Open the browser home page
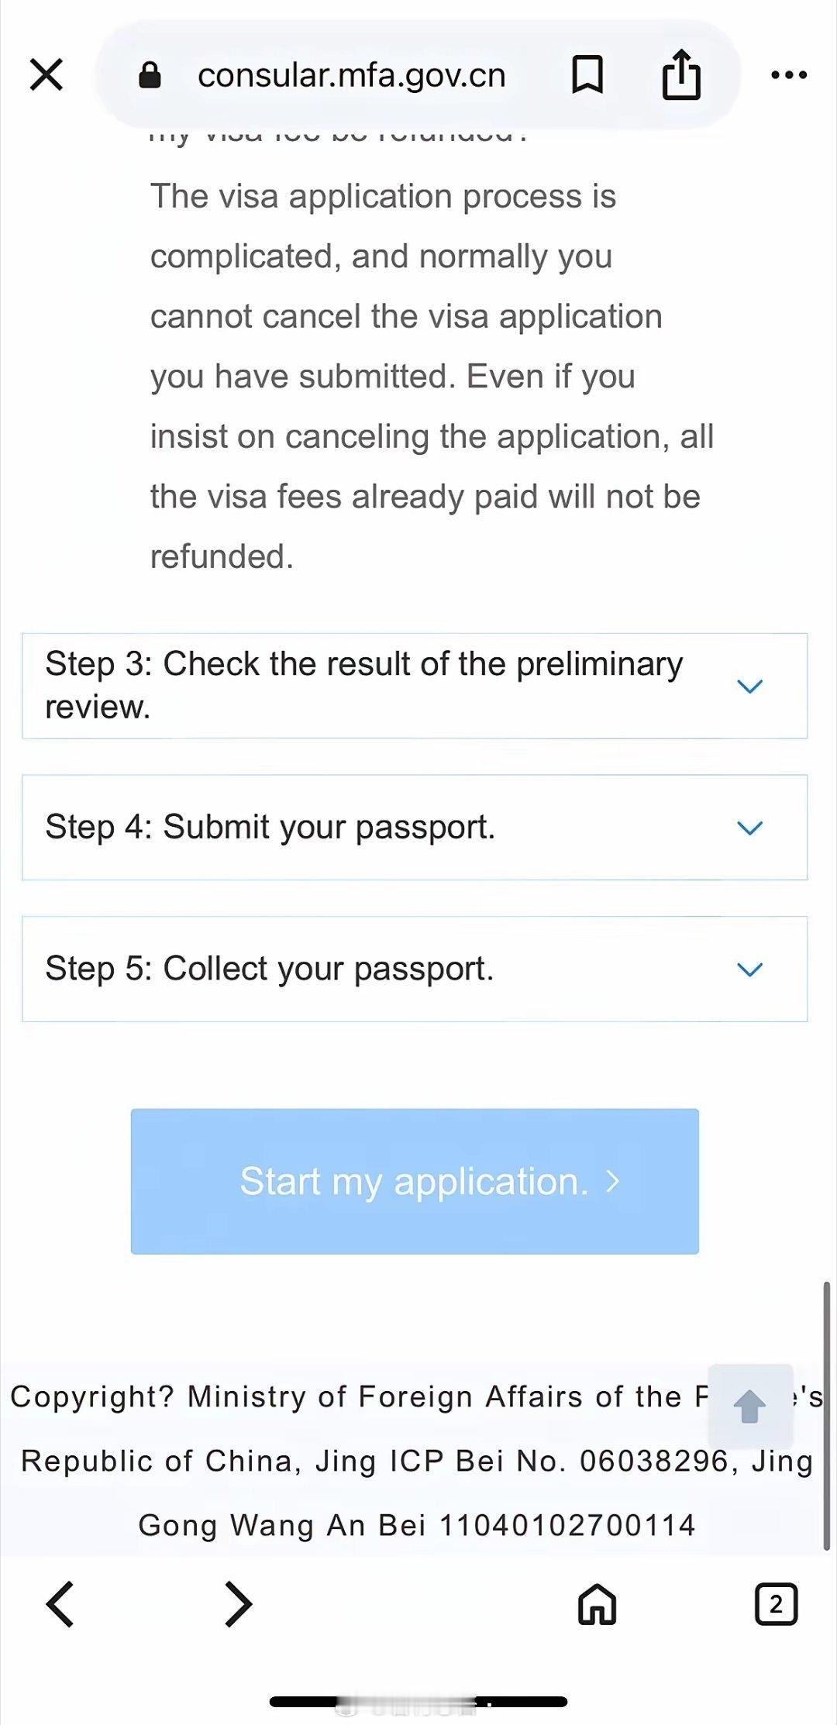This screenshot has width=837, height=1725. coord(597,1604)
